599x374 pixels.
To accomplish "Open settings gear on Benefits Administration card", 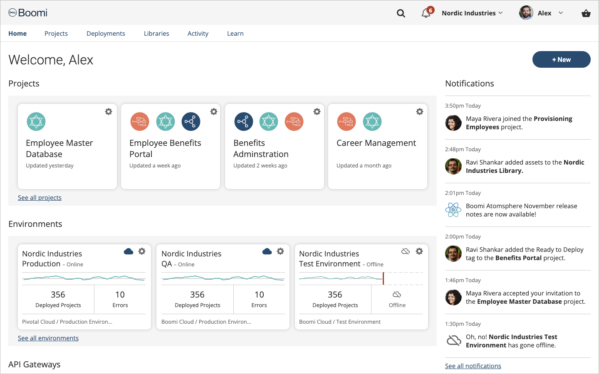I will 317,111.
